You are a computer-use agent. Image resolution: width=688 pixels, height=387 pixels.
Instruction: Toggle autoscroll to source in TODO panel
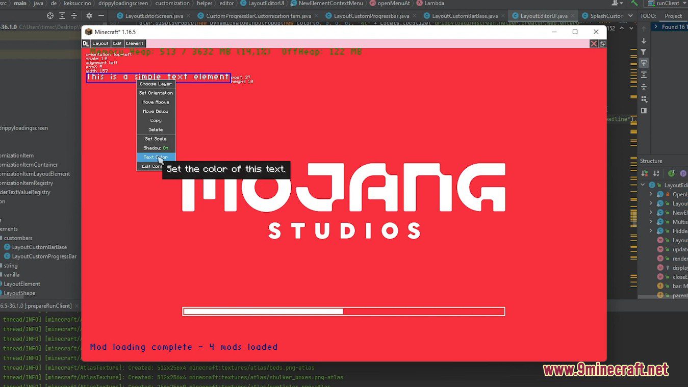644,63
